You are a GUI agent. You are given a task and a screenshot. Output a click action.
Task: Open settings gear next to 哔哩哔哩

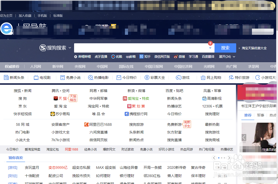tap(76, 57)
